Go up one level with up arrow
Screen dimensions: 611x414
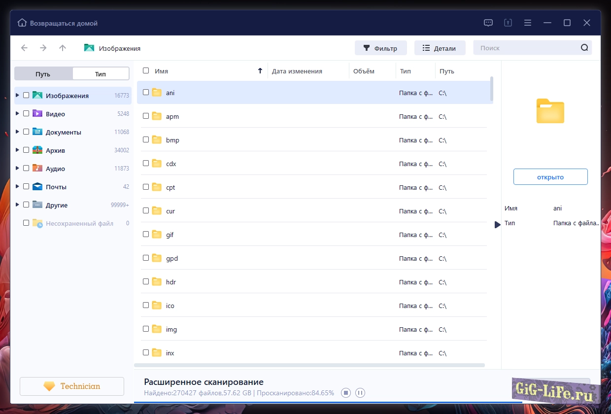62,48
